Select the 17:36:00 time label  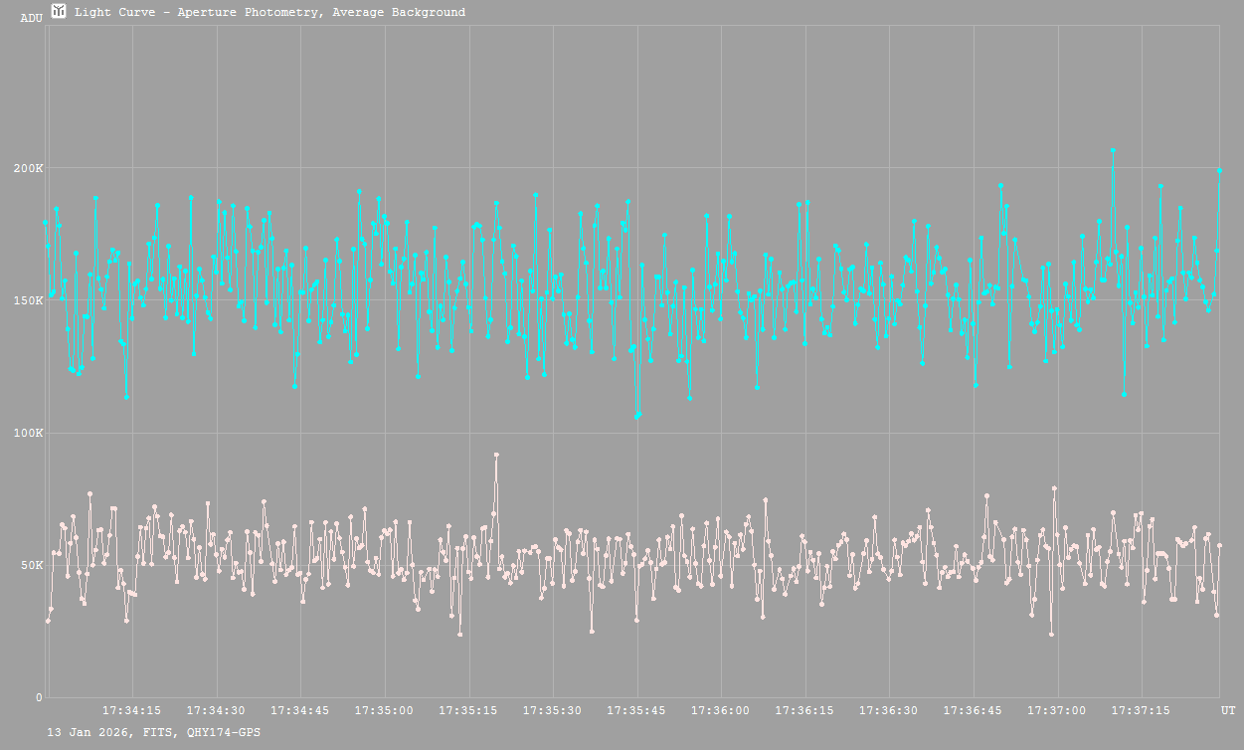[x=720, y=711]
